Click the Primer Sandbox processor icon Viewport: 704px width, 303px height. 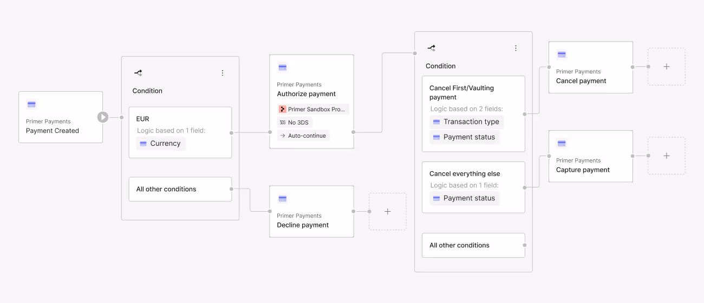click(282, 109)
